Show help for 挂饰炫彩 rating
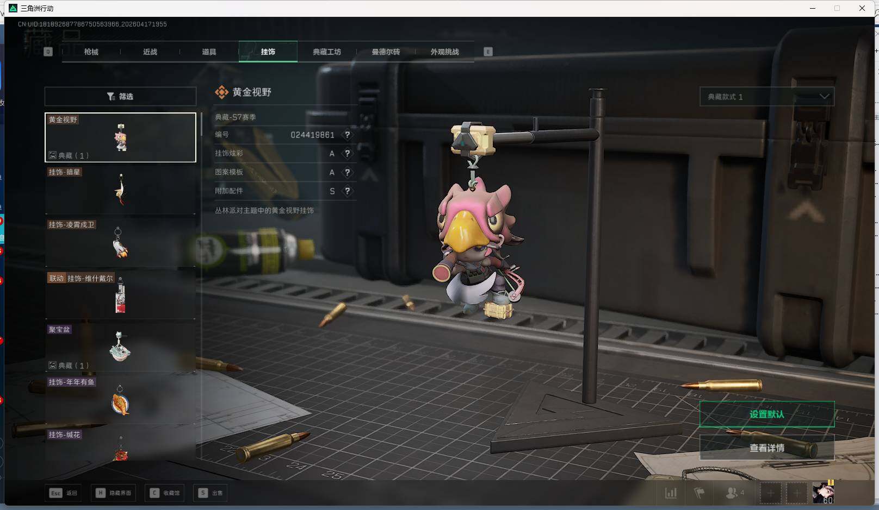This screenshot has height=510, width=879. [347, 154]
